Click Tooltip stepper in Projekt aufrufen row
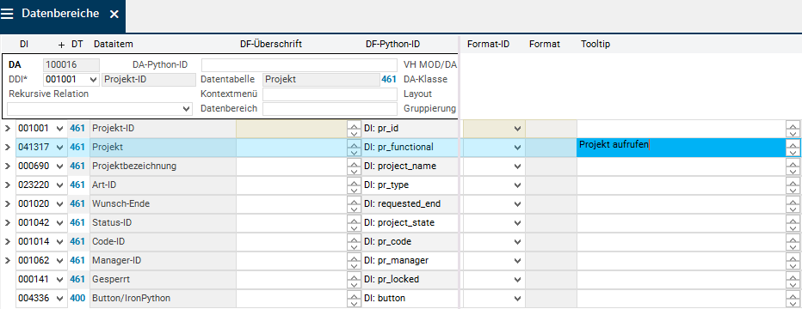 pyautogui.click(x=793, y=148)
